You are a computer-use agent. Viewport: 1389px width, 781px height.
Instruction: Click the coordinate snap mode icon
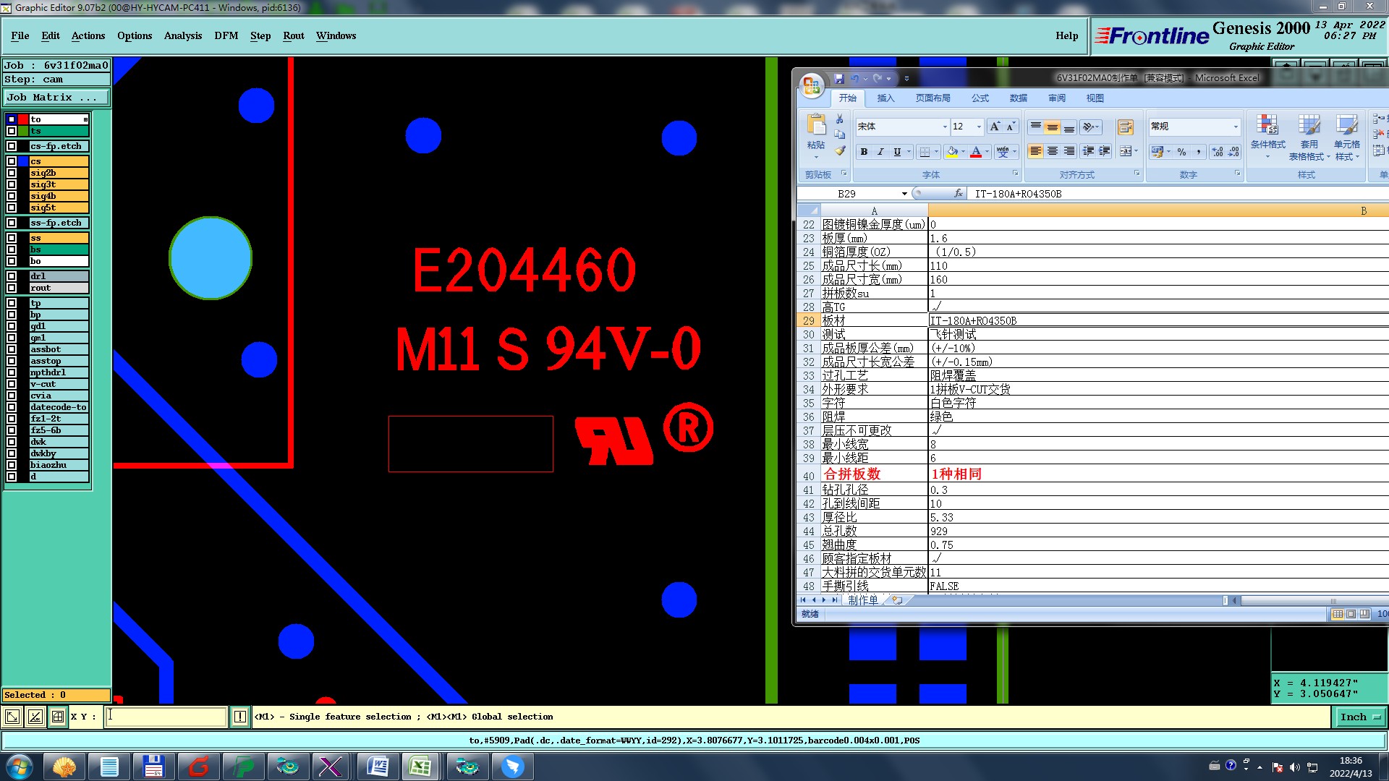(x=12, y=717)
